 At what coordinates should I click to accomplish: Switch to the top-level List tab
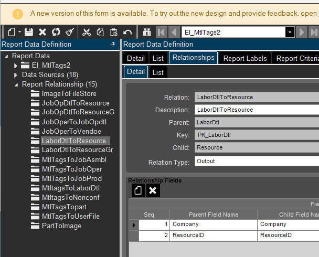point(158,58)
